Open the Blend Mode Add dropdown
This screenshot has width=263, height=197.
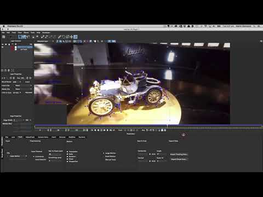(17, 82)
